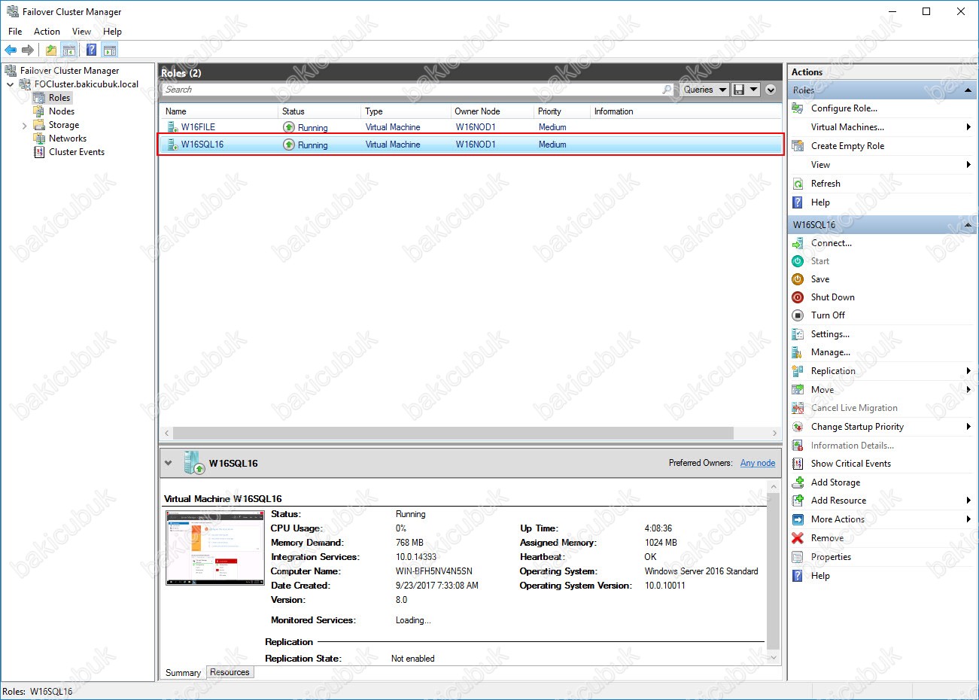Image resolution: width=979 pixels, height=700 pixels.
Task: Switch to the Summary tab
Action: click(x=183, y=673)
